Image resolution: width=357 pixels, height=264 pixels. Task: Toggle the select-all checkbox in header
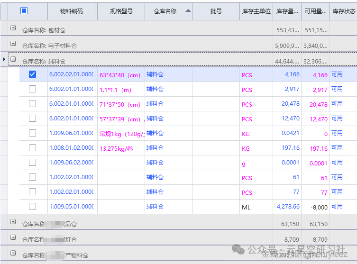pos(24,11)
